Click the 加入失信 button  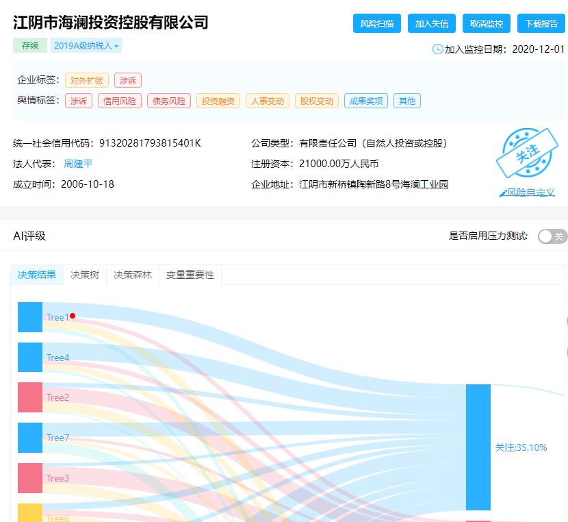pyautogui.click(x=430, y=23)
